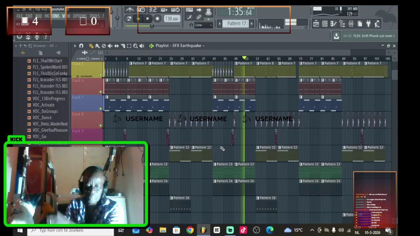420x236 pixels.
Task: Open TikTok from the taskbar
Action: (243, 230)
